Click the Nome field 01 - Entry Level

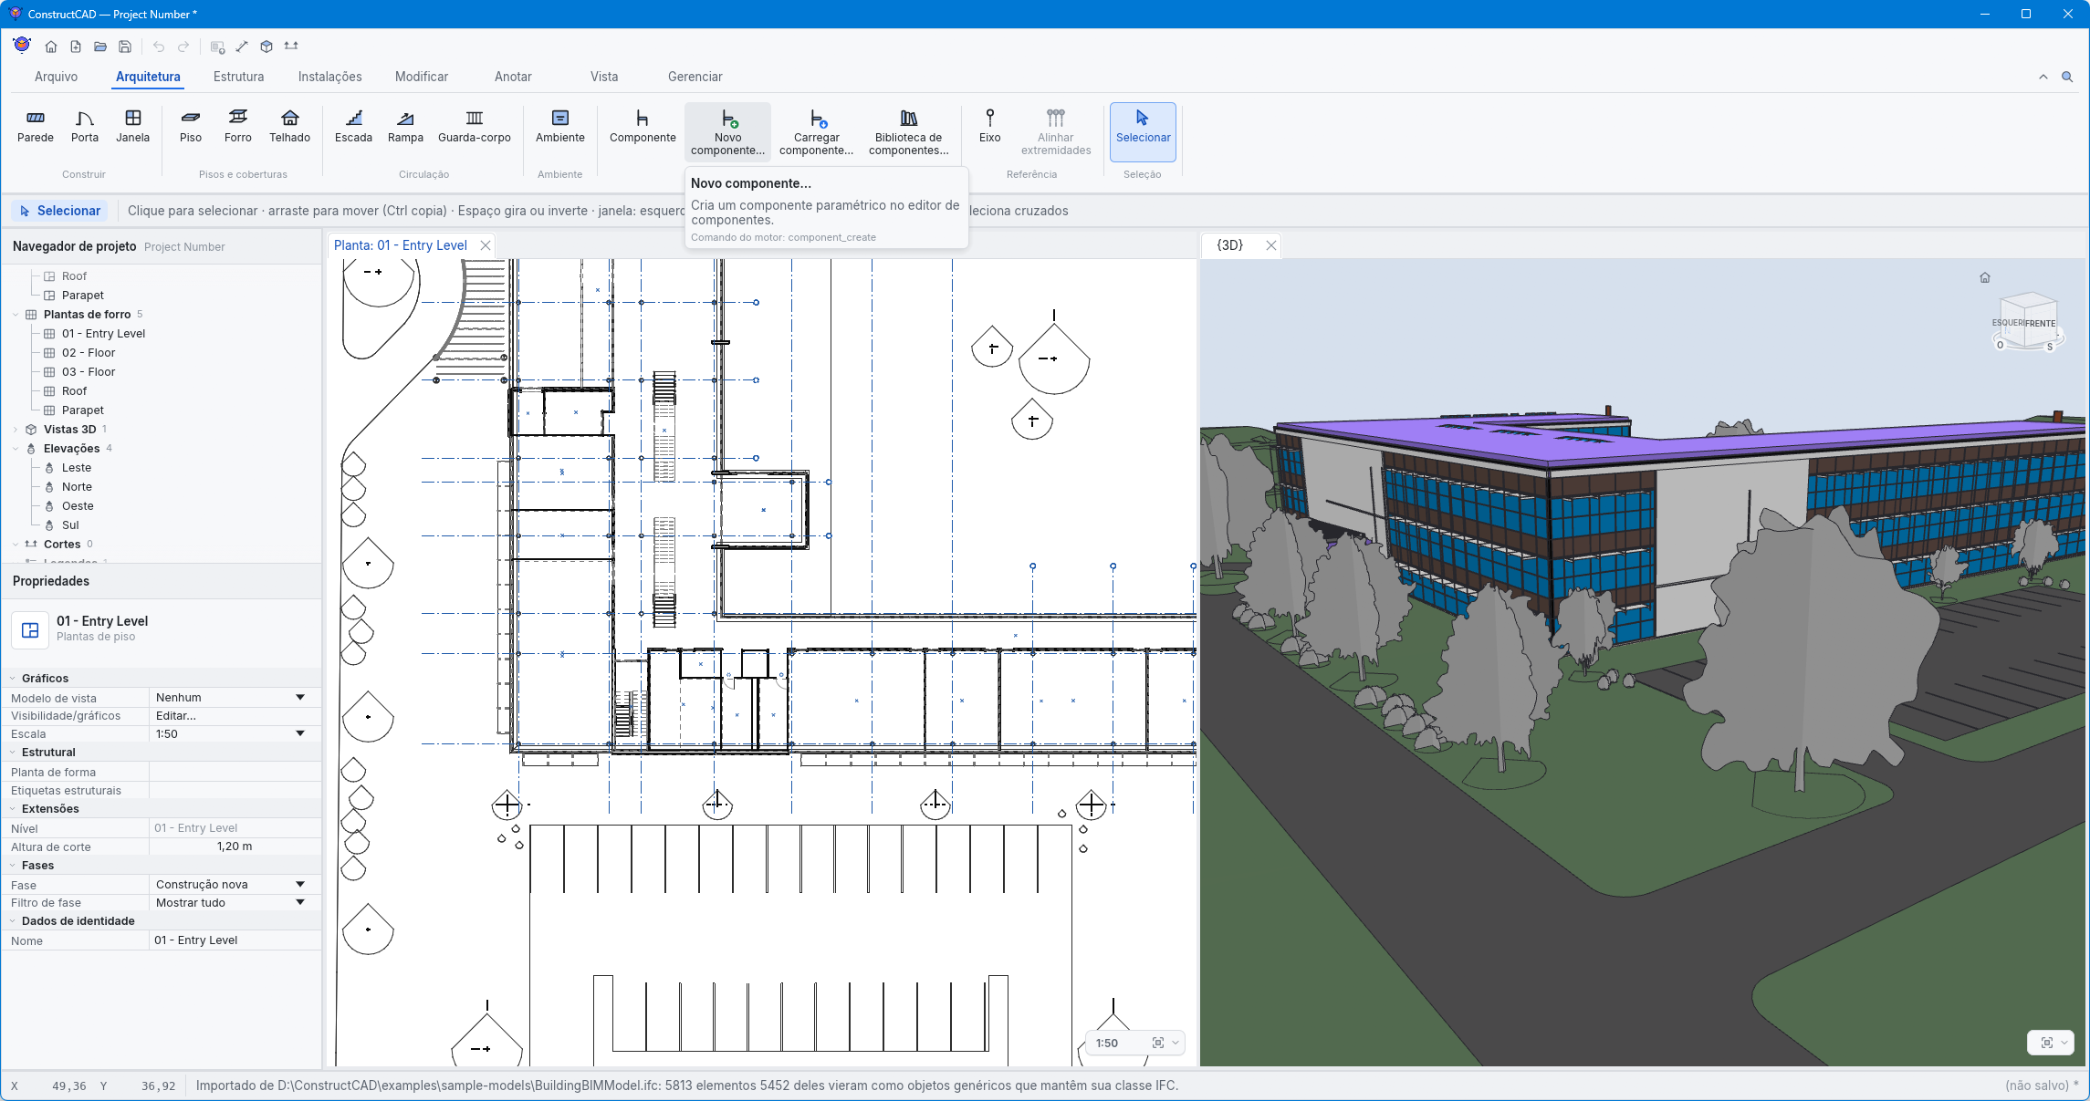pos(235,940)
